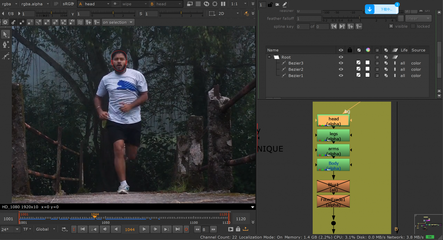Hide the Bezier2 shape with its eye toggle
443x240 pixels.
(341, 69)
